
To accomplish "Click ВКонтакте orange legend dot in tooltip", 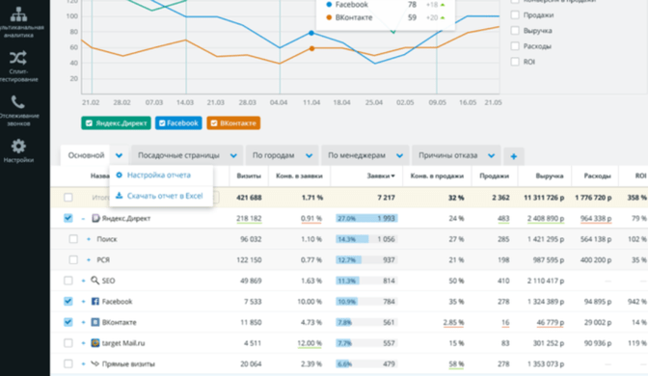I will (329, 17).
